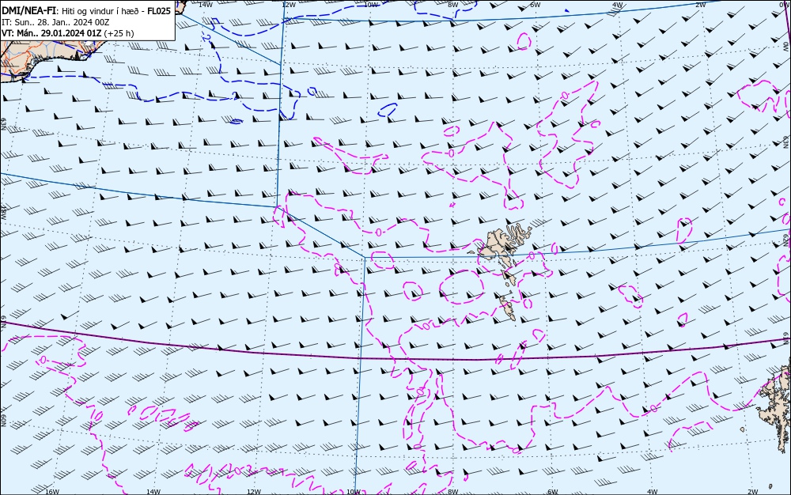791x495 pixels.
Task: Click the '6W' longitude label at the bottom
Action: (552, 492)
